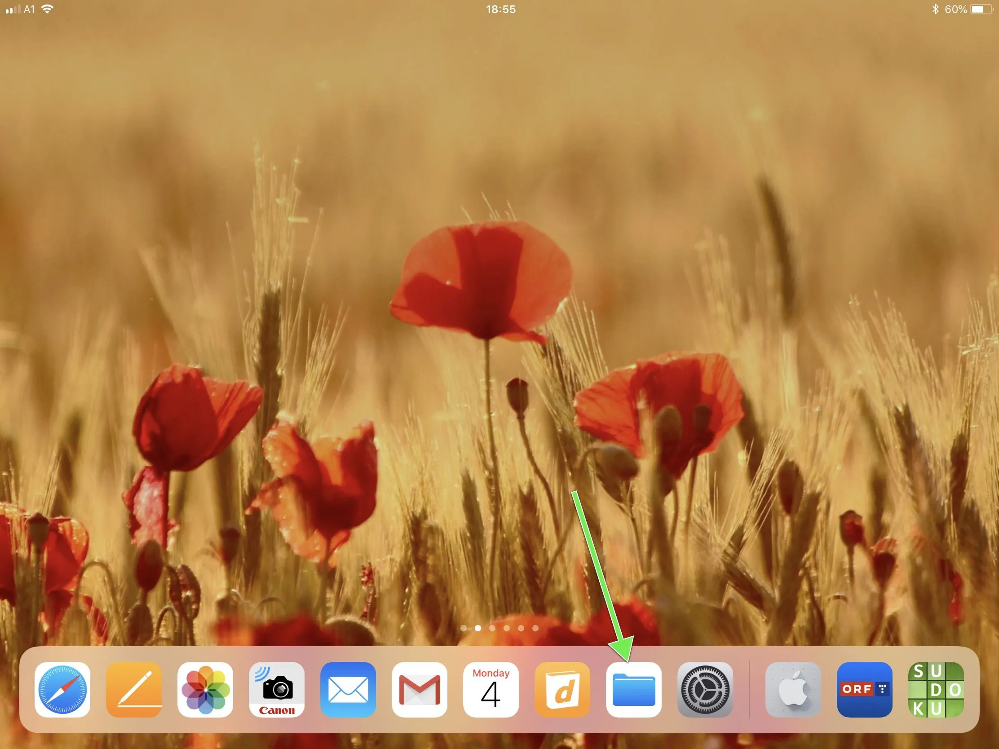Tap the third page indicator dot

tap(492, 628)
